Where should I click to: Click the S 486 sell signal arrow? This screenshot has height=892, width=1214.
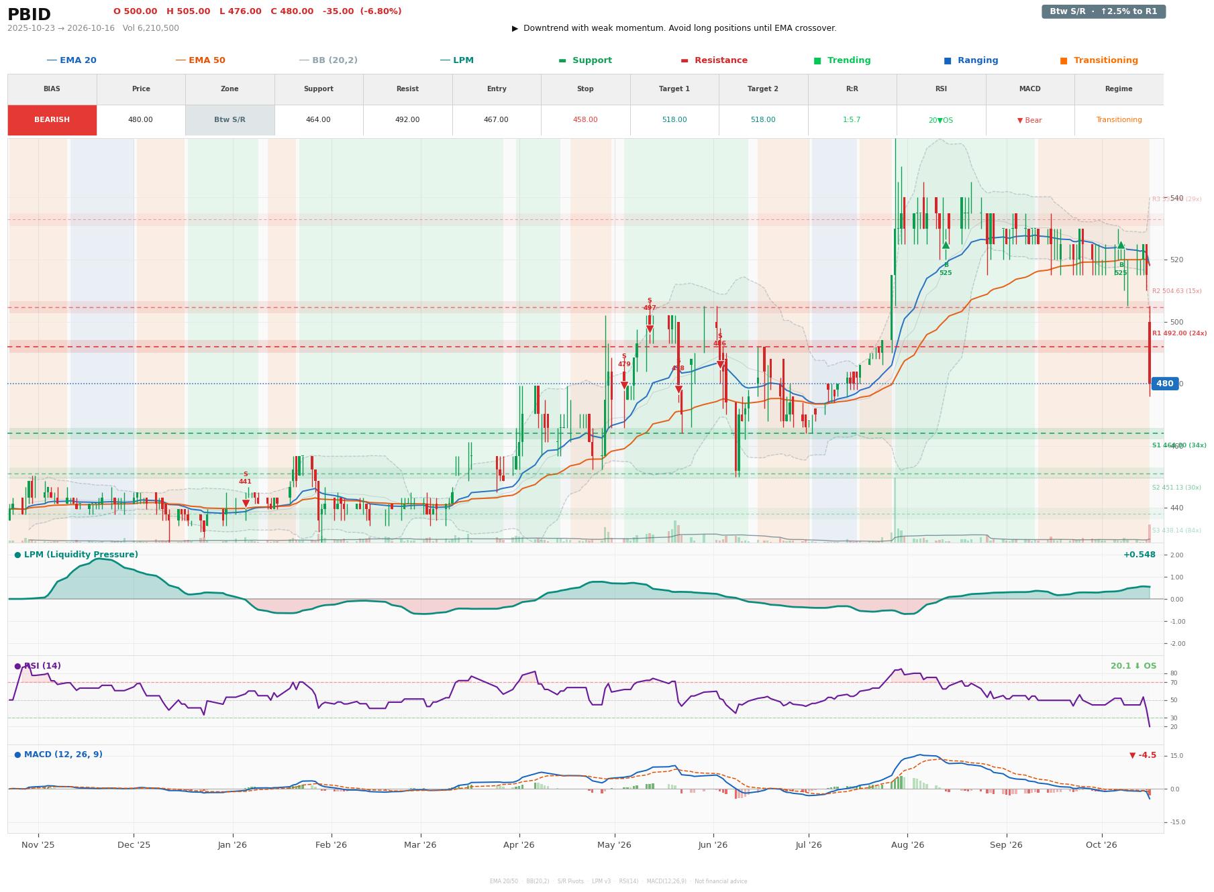tap(720, 365)
